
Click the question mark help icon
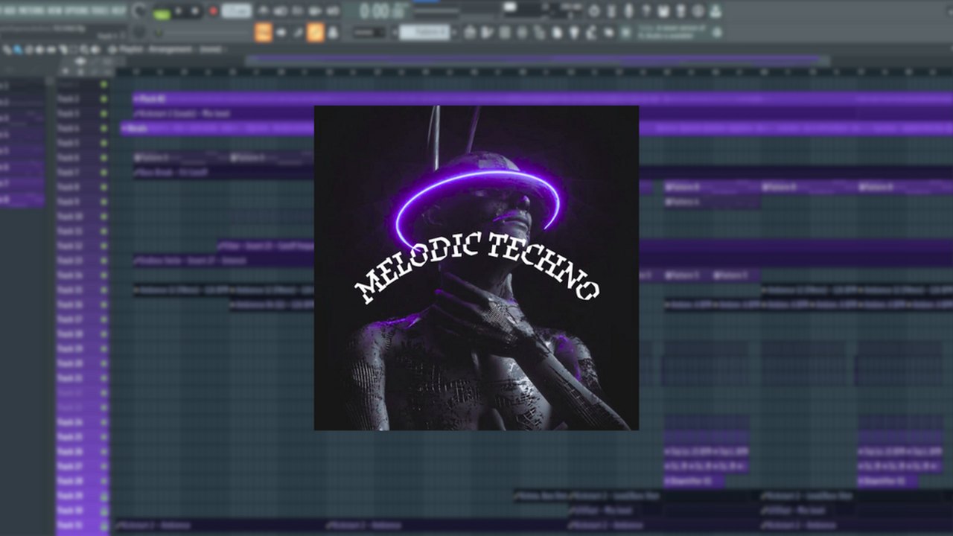[x=646, y=11]
